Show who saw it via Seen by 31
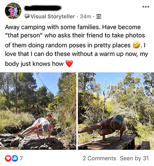 point(134,158)
